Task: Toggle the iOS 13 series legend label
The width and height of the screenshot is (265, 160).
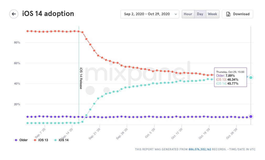Action: coord(43,140)
